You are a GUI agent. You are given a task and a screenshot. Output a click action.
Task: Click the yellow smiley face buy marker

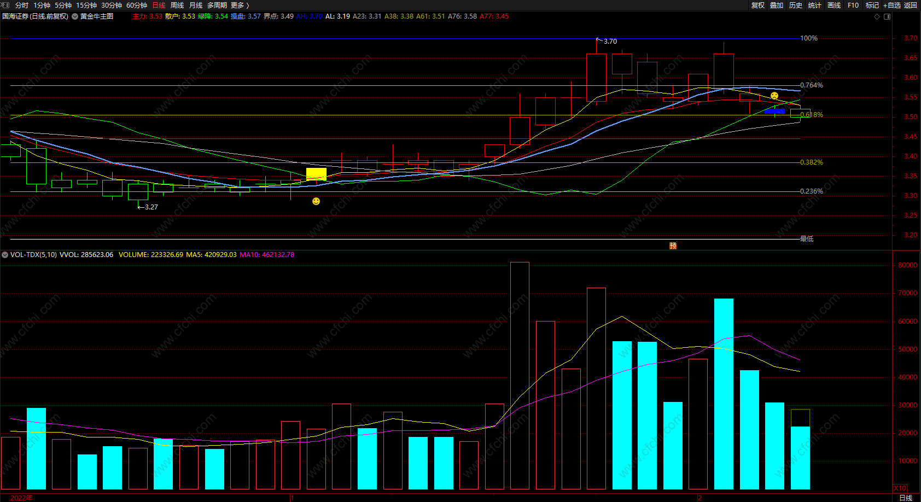[316, 201]
